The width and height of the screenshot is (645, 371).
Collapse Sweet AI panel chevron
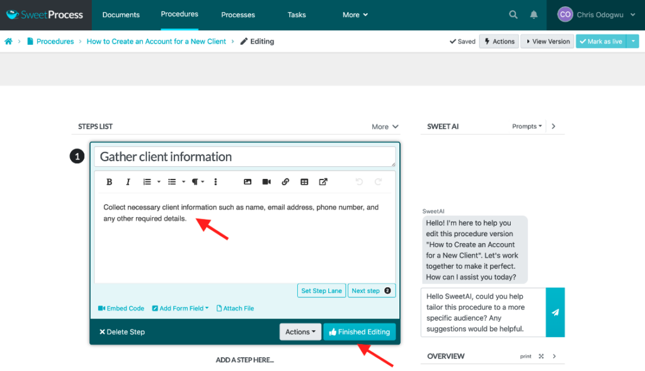point(554,126)
